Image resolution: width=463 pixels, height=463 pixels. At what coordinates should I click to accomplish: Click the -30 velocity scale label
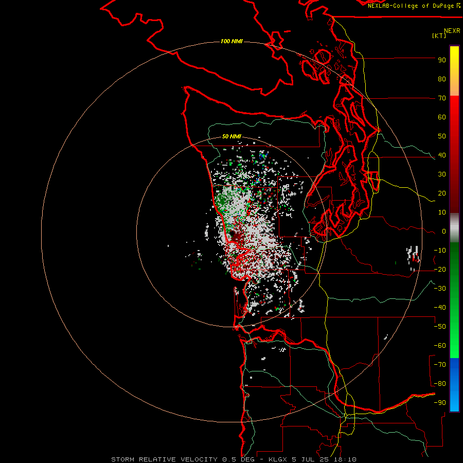point(440,289)
